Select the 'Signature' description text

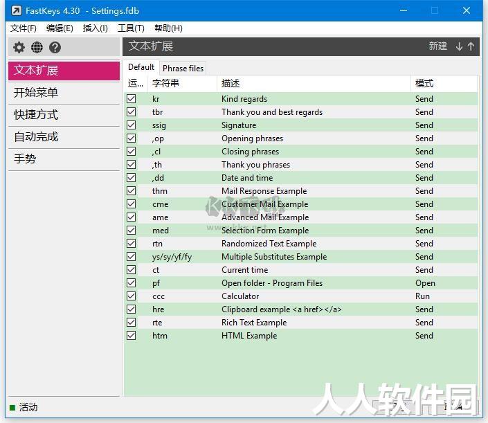[x=239, y=125]
